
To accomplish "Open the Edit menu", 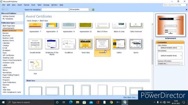I will point(9,5).
